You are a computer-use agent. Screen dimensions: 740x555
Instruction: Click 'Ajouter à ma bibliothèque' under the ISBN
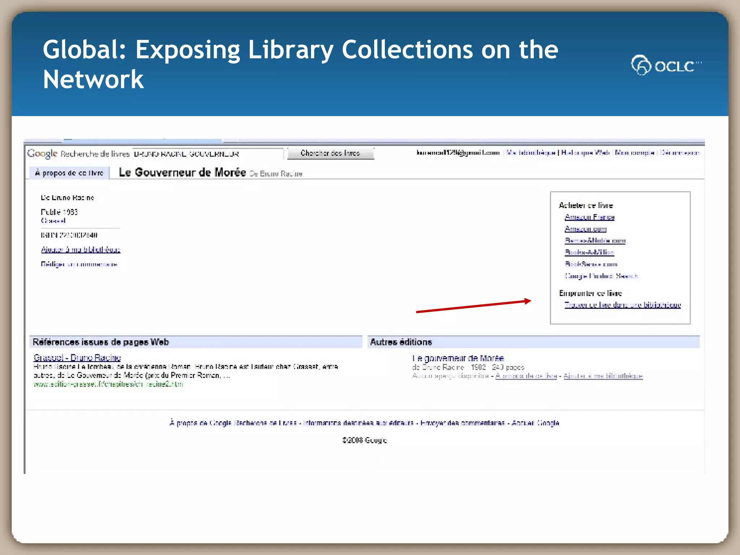click(81, 249)
